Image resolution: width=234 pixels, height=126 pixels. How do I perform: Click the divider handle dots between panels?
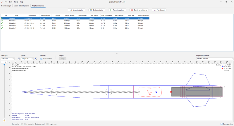(117, 53)
